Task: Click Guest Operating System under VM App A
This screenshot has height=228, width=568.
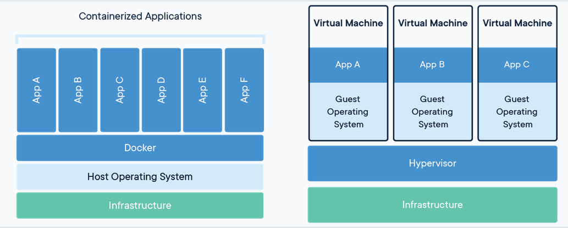Action: (x=348, y=112)
